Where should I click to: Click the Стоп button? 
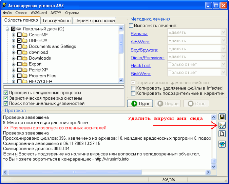coord(196,104)
